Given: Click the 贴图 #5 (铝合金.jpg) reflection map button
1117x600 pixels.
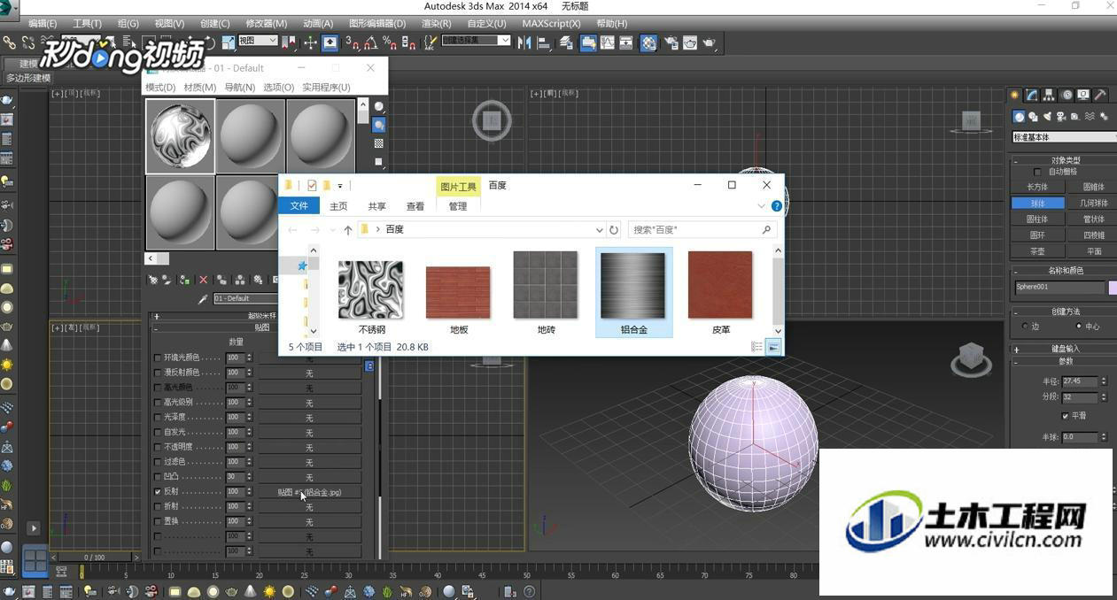Looking at the screenshot, I should tap(309, 492).
